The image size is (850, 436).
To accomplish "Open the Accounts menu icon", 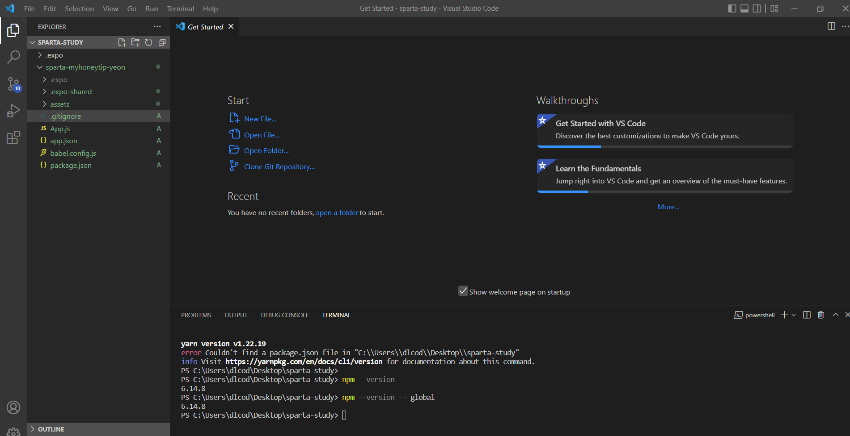I will click(13, 407).
